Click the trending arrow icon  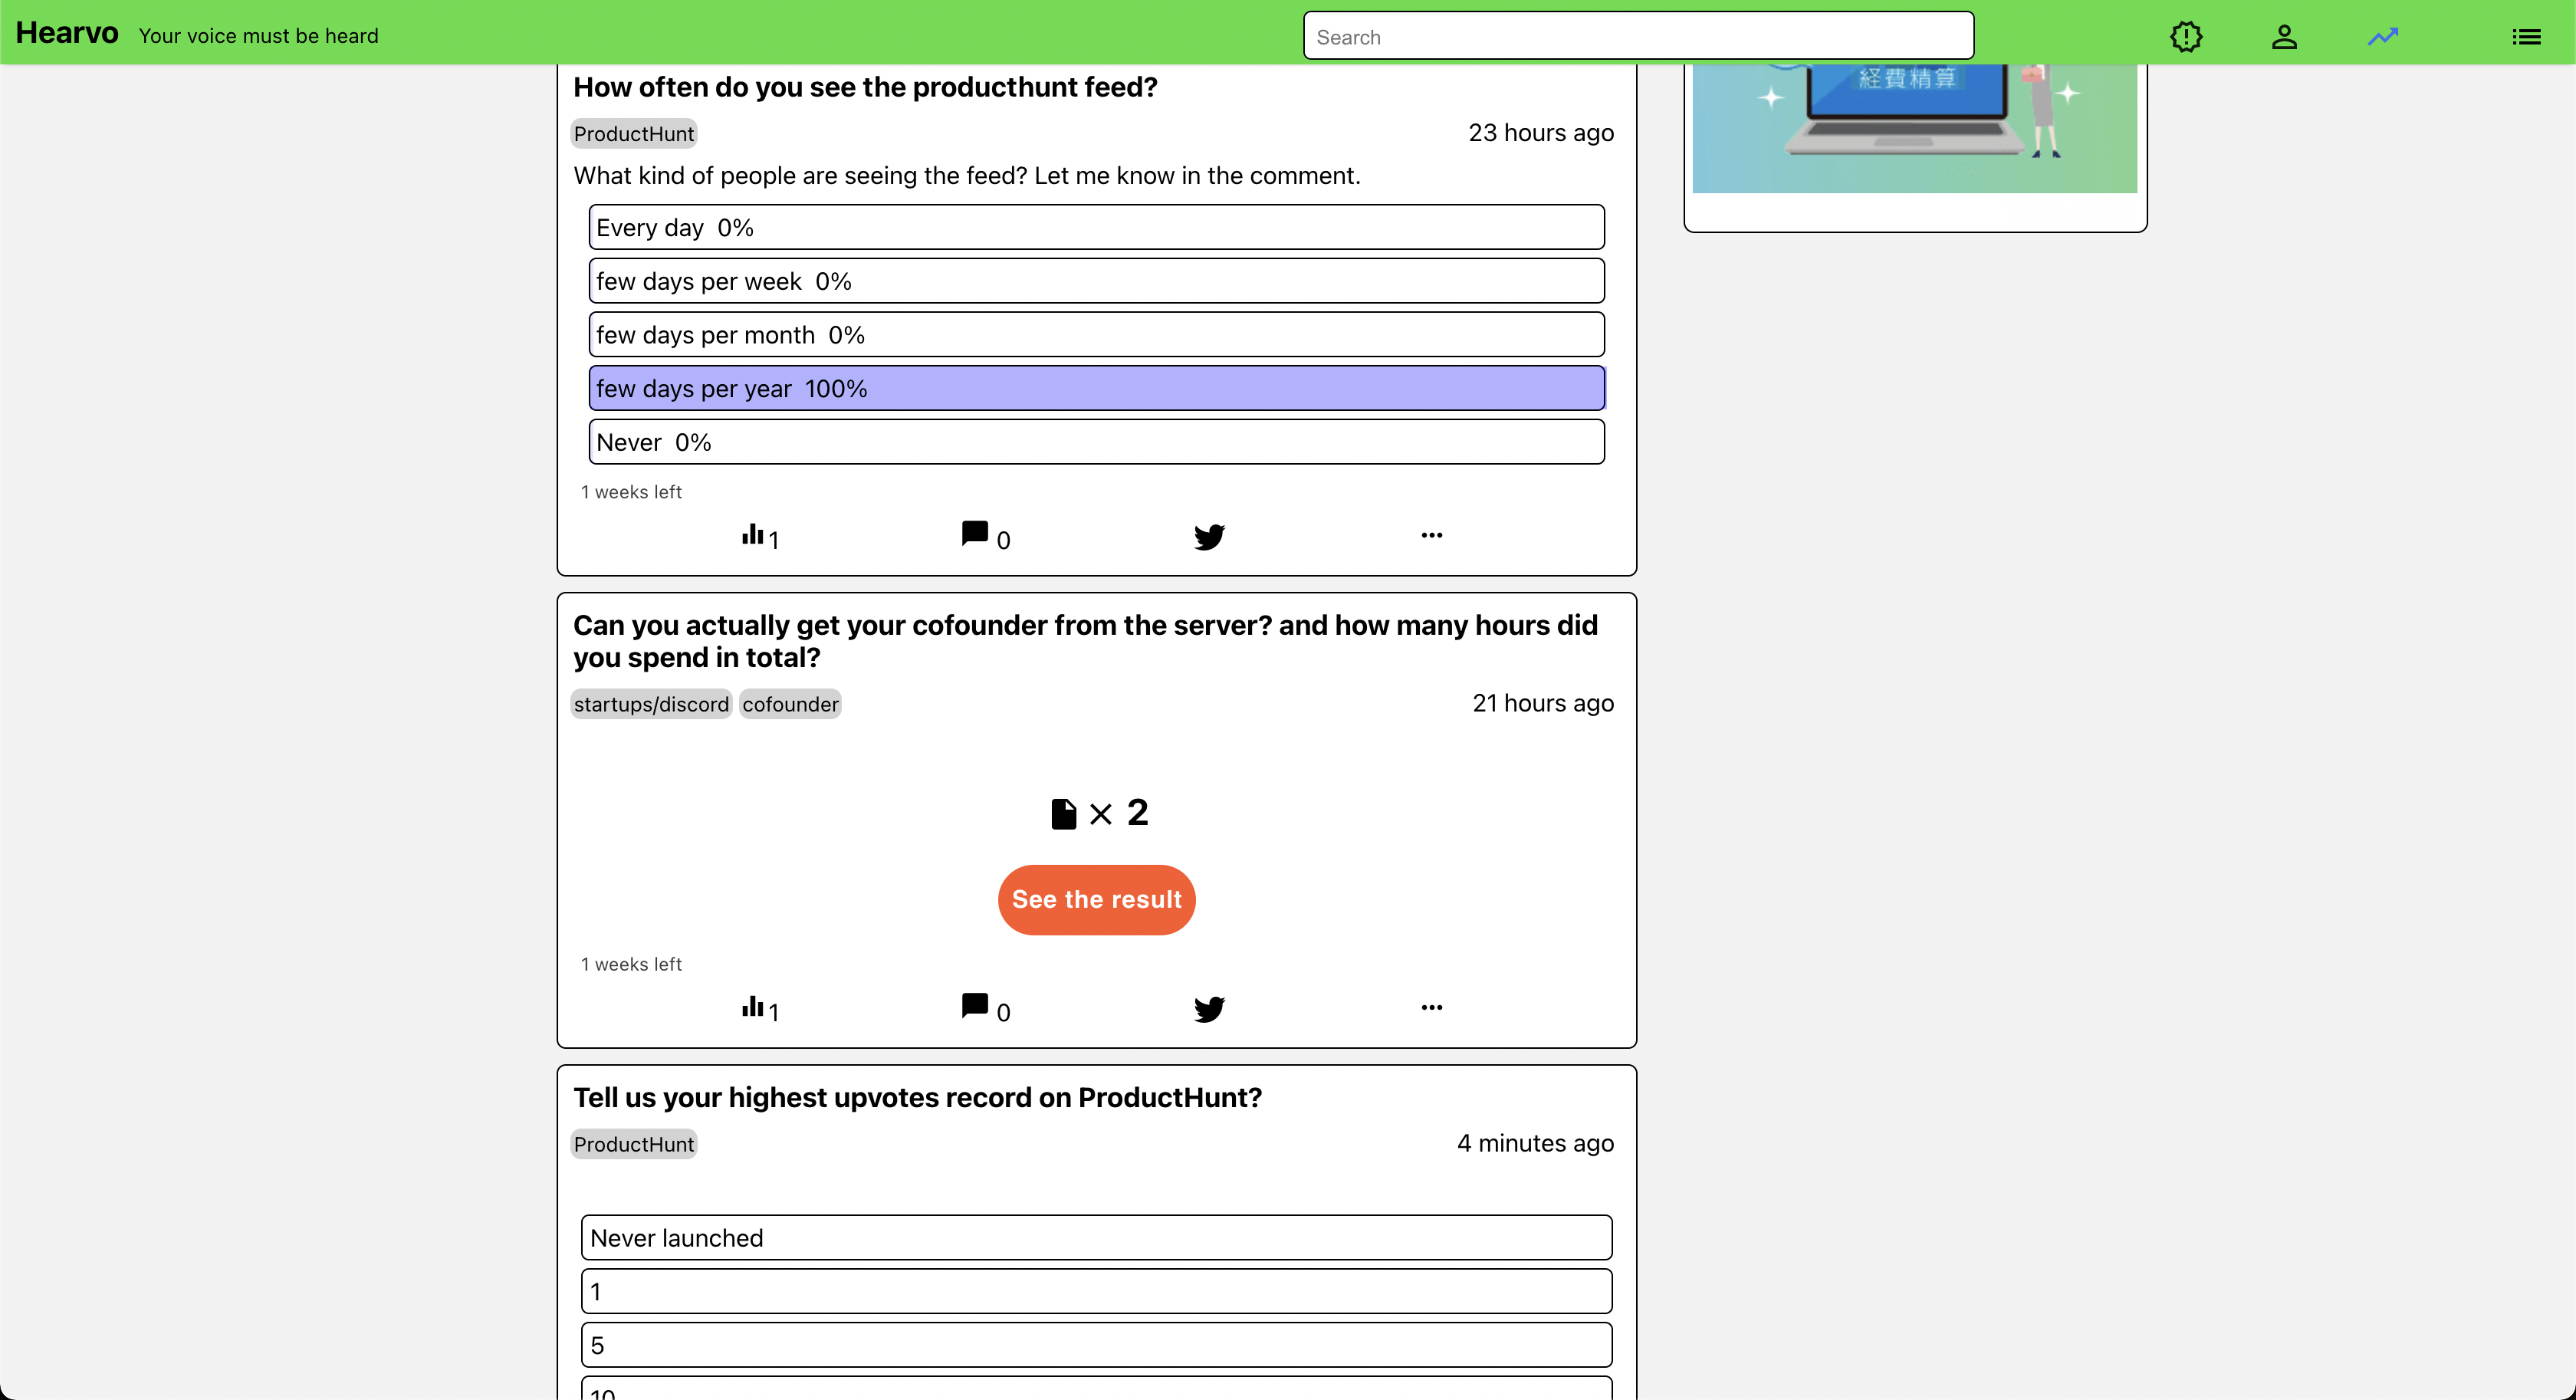click(x=2383, y=37)
